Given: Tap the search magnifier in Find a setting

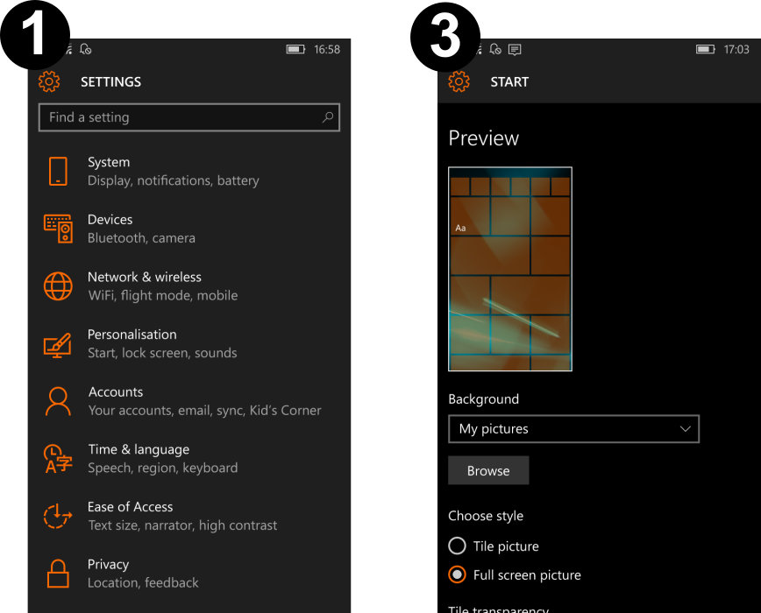Looking at the screenshot, I should [x=328, y=116].
